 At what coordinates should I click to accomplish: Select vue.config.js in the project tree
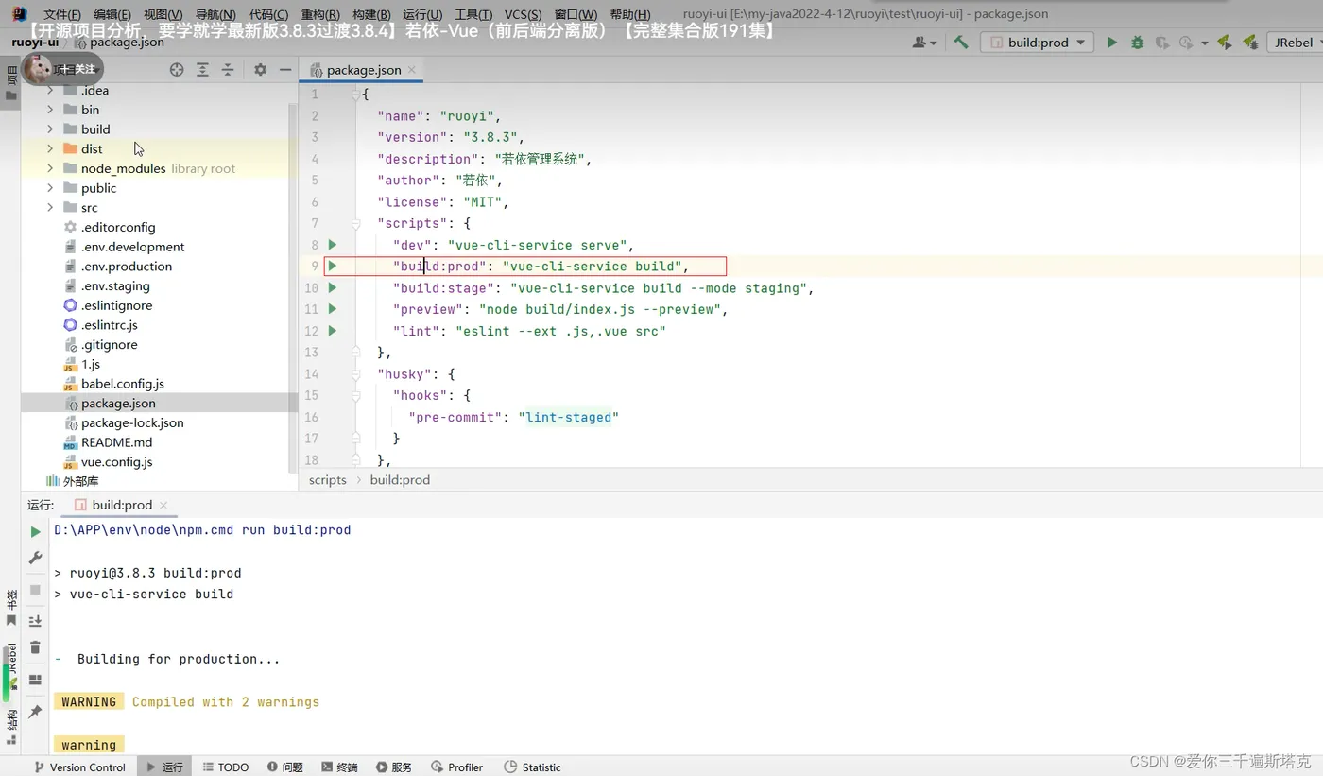coord(116,462)
